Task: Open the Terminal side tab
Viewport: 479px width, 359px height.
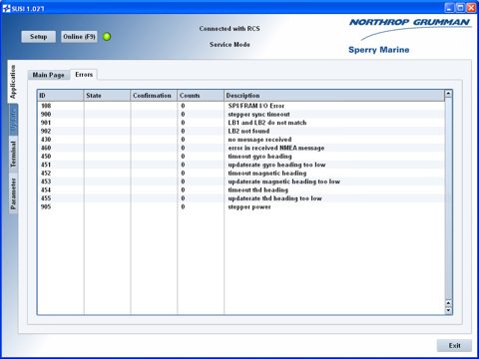Action: point(13,154)
